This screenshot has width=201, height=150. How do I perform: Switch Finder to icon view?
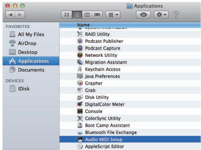(67, 15)
